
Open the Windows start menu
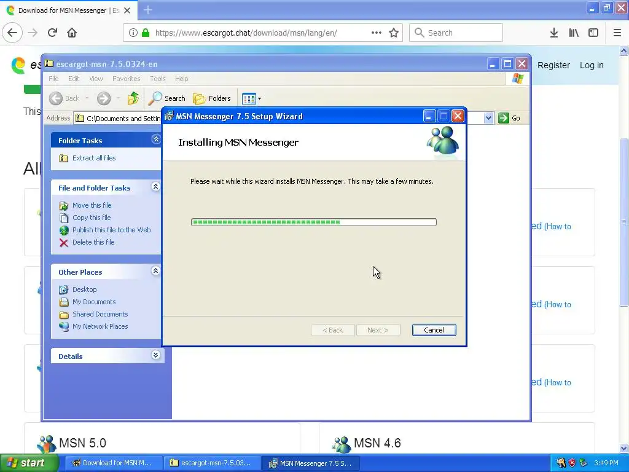[x=28, y=463]
